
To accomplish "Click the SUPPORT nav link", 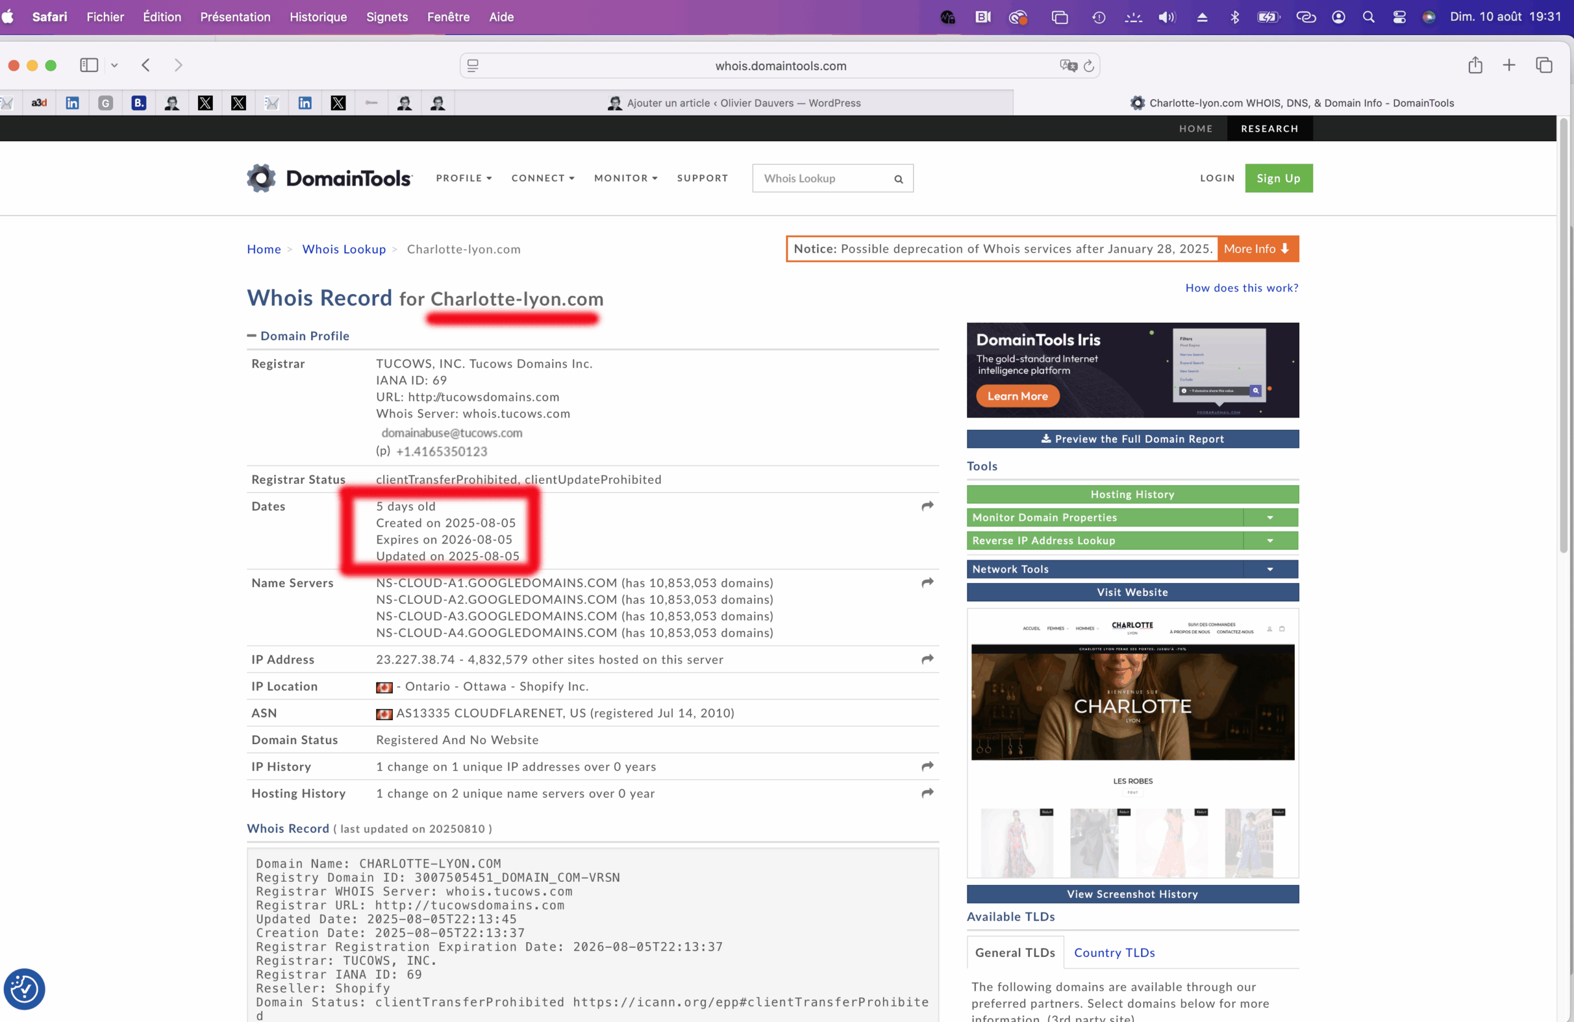I will pyautogui.click(x=702, y=178).
